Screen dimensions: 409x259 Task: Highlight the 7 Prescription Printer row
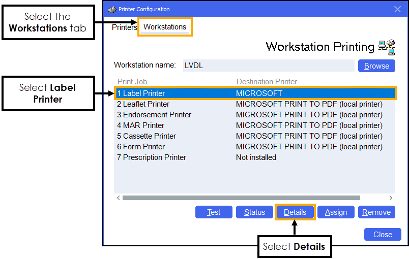tap(254, 157)
